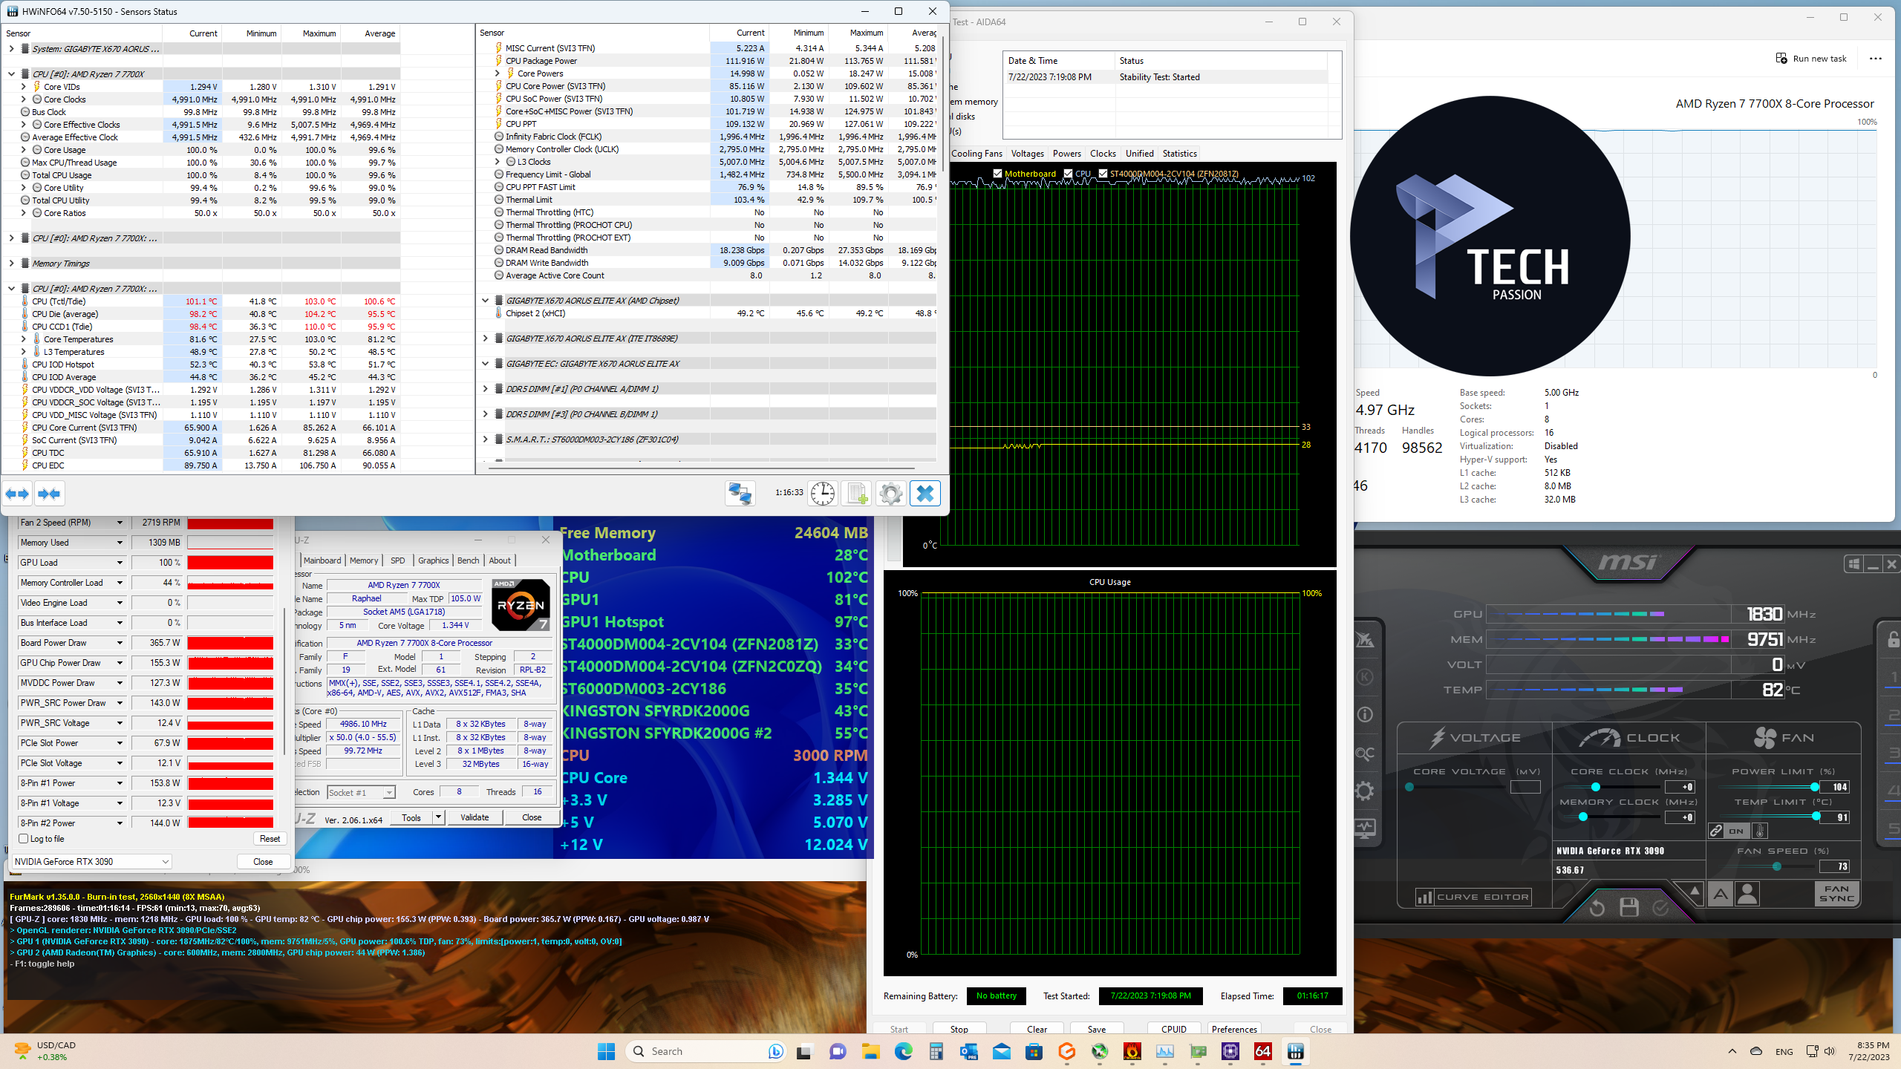Adjust Afterburner fan speed slider handle

pos(1776,866)
